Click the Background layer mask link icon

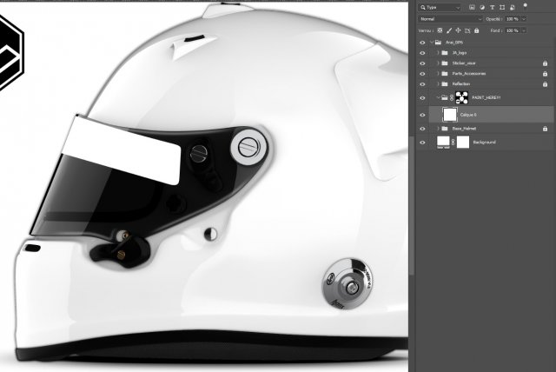453,143
